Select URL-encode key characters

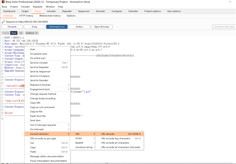[120, 139]
